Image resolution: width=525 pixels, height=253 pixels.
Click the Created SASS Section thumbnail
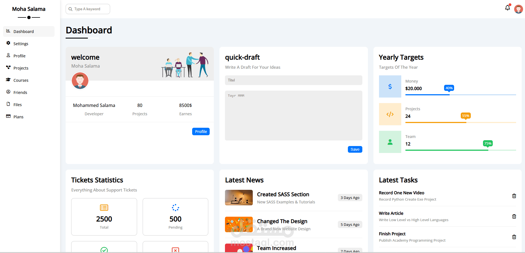click(x=239, y=198)
